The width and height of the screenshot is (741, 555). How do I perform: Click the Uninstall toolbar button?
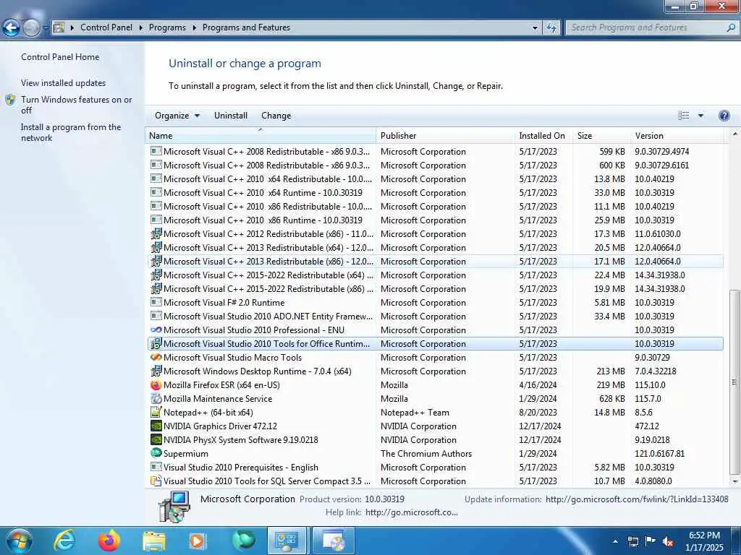[x=231, y=116]
